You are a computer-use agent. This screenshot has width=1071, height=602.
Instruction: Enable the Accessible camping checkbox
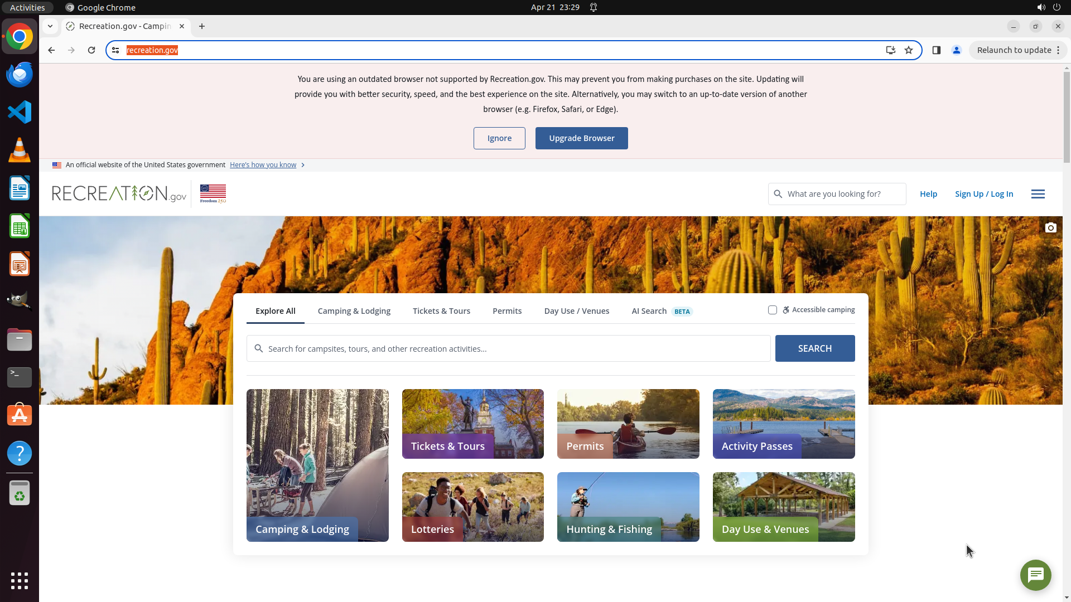[772, 310]
